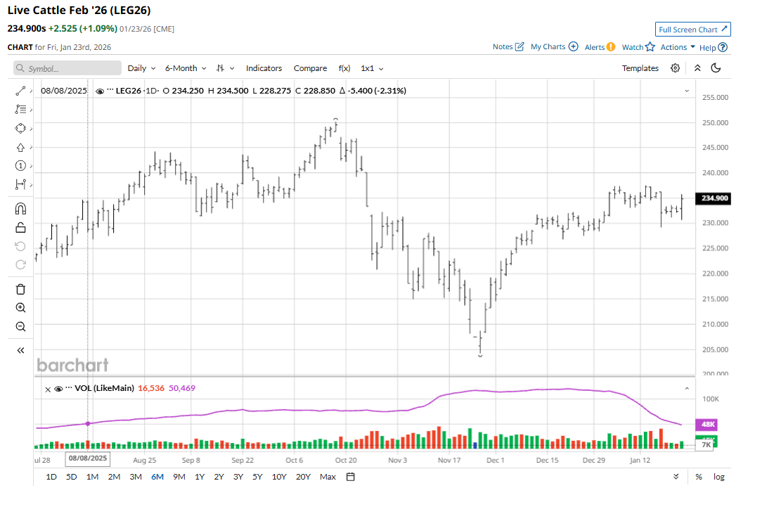Toggle dark mode moon icon
The image size is (774, 507).
tap(716, 68)
